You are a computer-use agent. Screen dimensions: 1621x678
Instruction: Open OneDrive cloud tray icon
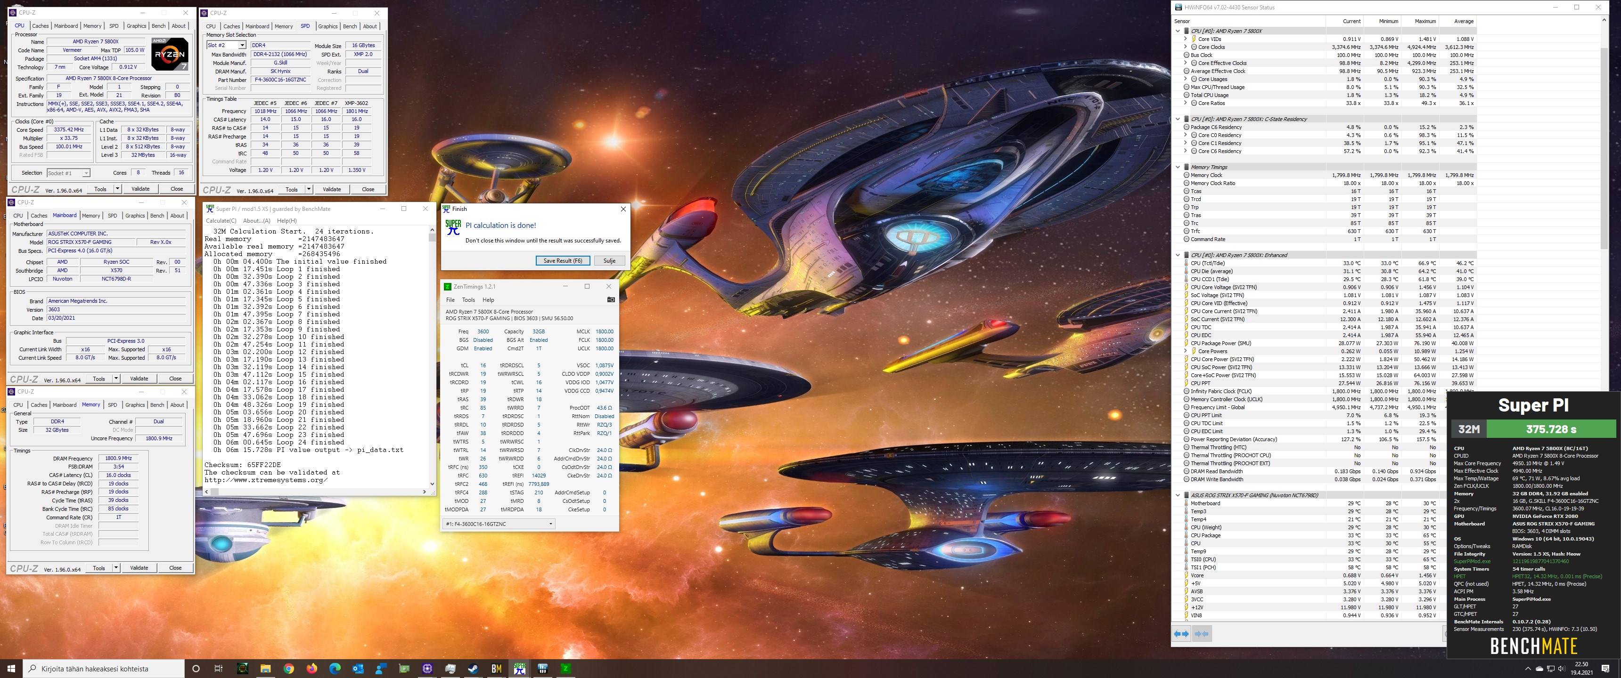tap(1539, 669)
